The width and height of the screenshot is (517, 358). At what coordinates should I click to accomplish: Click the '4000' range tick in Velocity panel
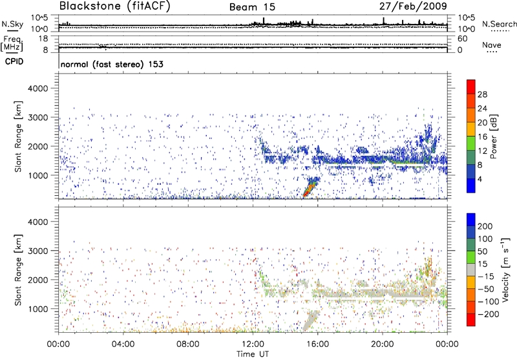tap(38, 222)
